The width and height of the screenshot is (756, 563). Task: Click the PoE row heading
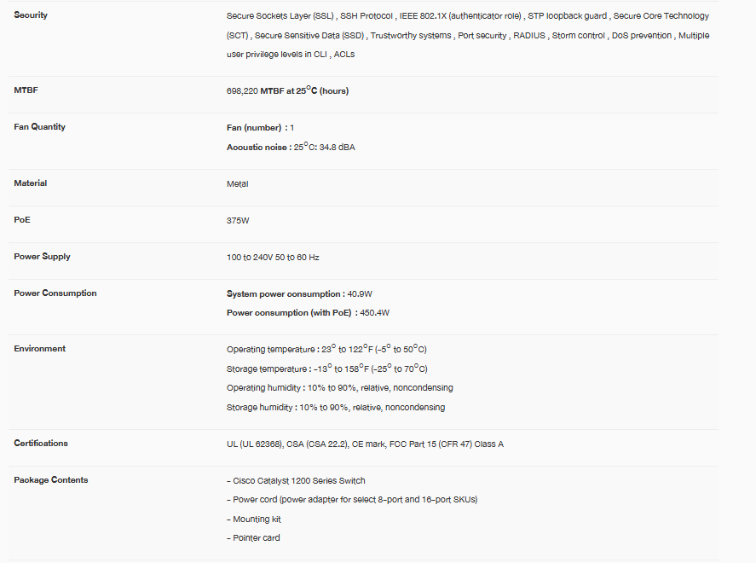(21, 220)
